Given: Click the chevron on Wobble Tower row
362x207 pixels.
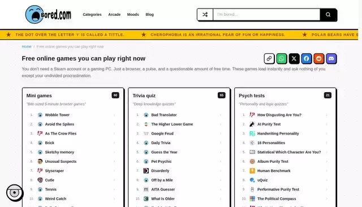Looking at the screenshot, I should click(x=114, y=115).
